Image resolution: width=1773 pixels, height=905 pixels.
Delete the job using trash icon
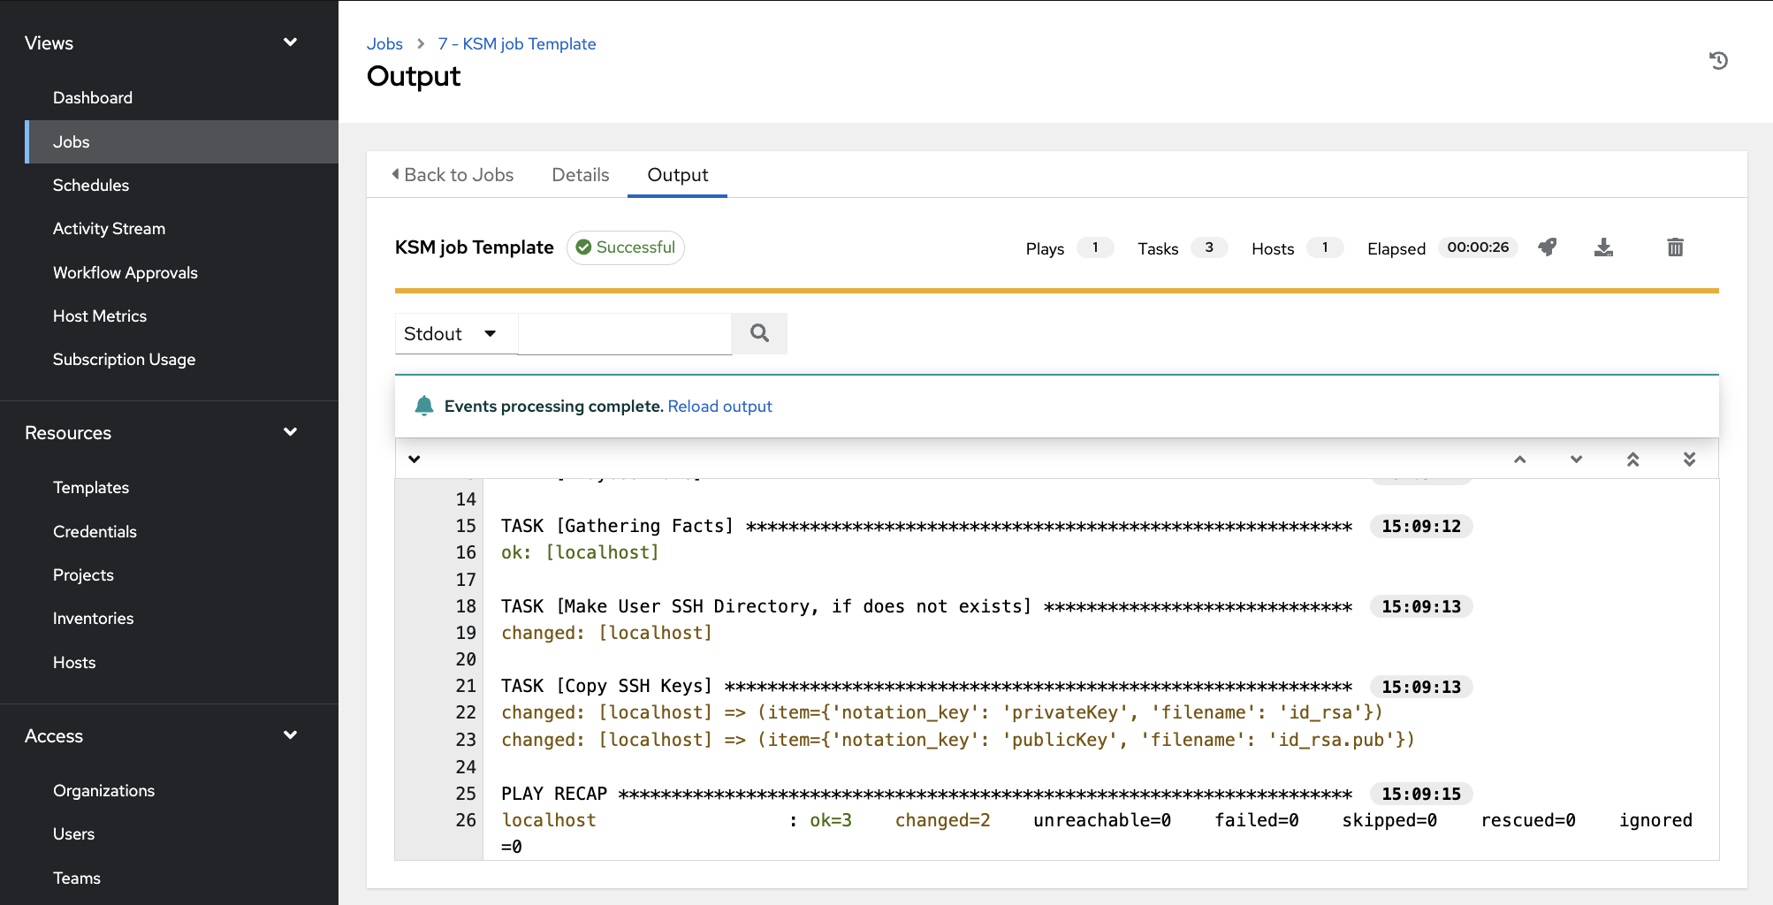point(1675,247)
